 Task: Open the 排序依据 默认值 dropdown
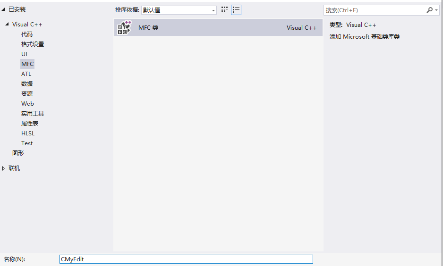pos(179,10)
